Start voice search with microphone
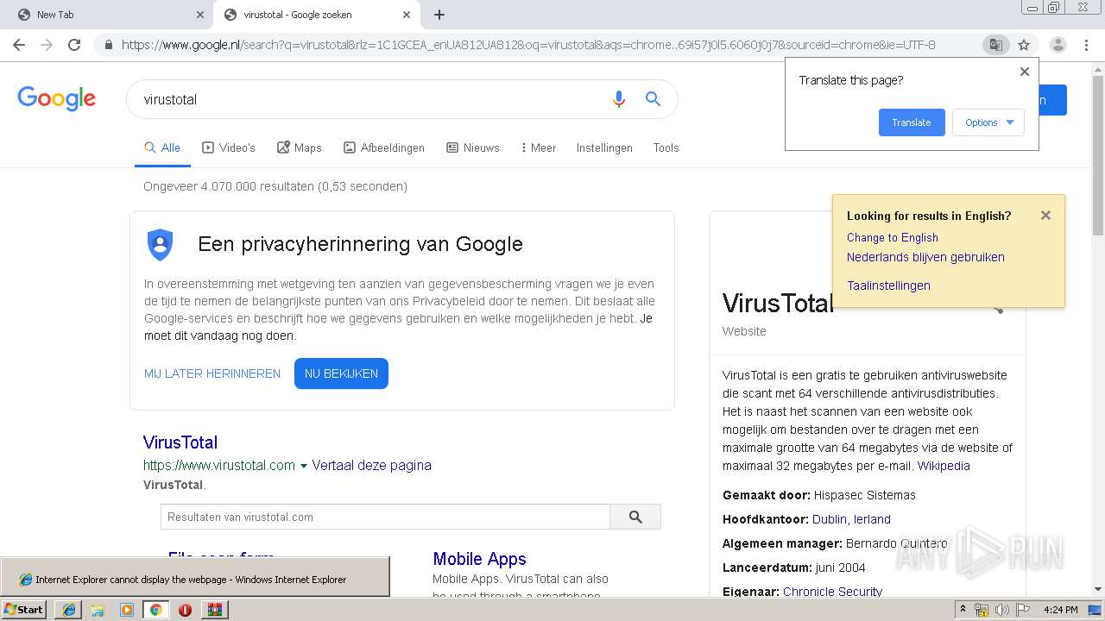Viewport: 1105px width, 621px height. point(618,99)
